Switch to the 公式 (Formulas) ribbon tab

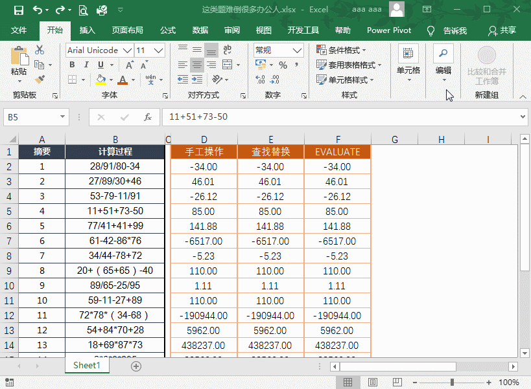coord(167,30)
